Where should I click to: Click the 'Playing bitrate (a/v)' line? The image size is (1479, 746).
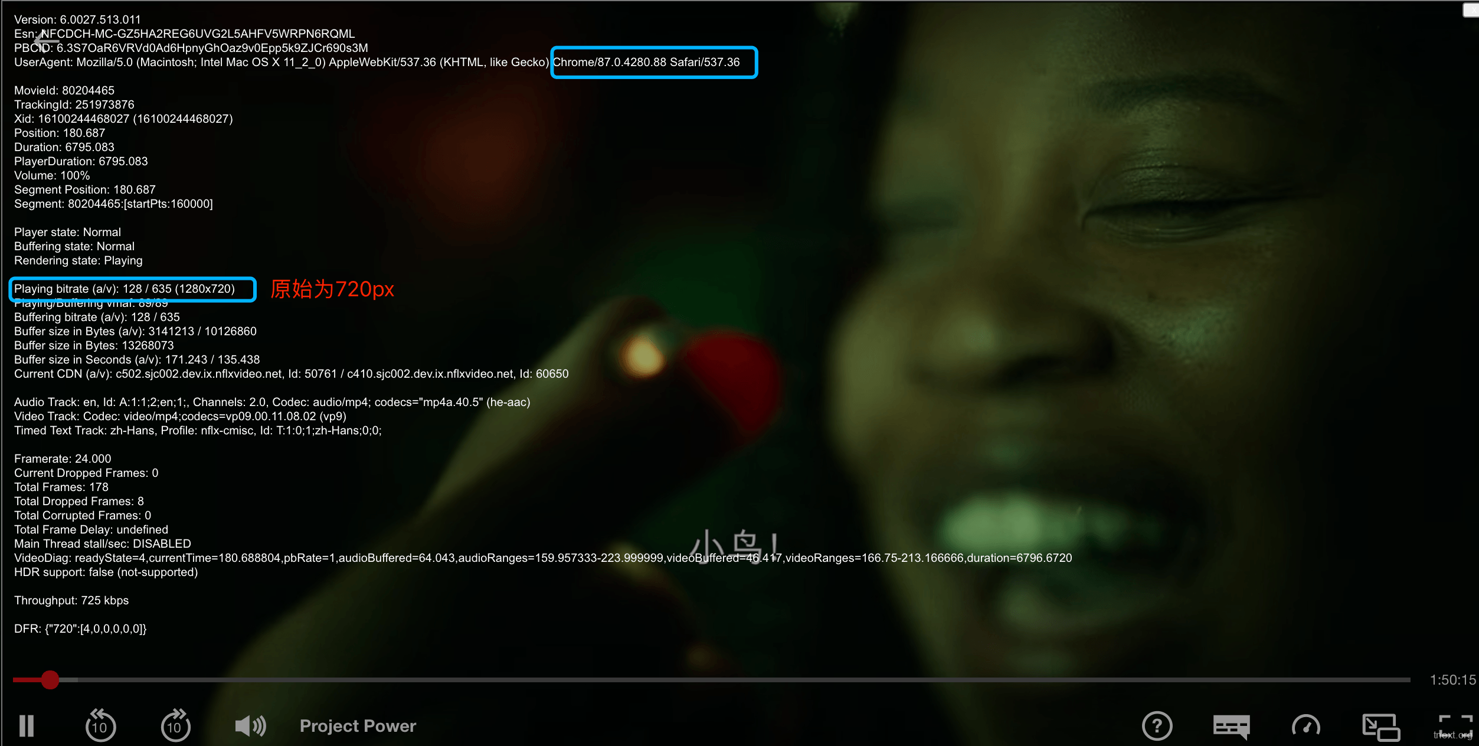[125, 289]
